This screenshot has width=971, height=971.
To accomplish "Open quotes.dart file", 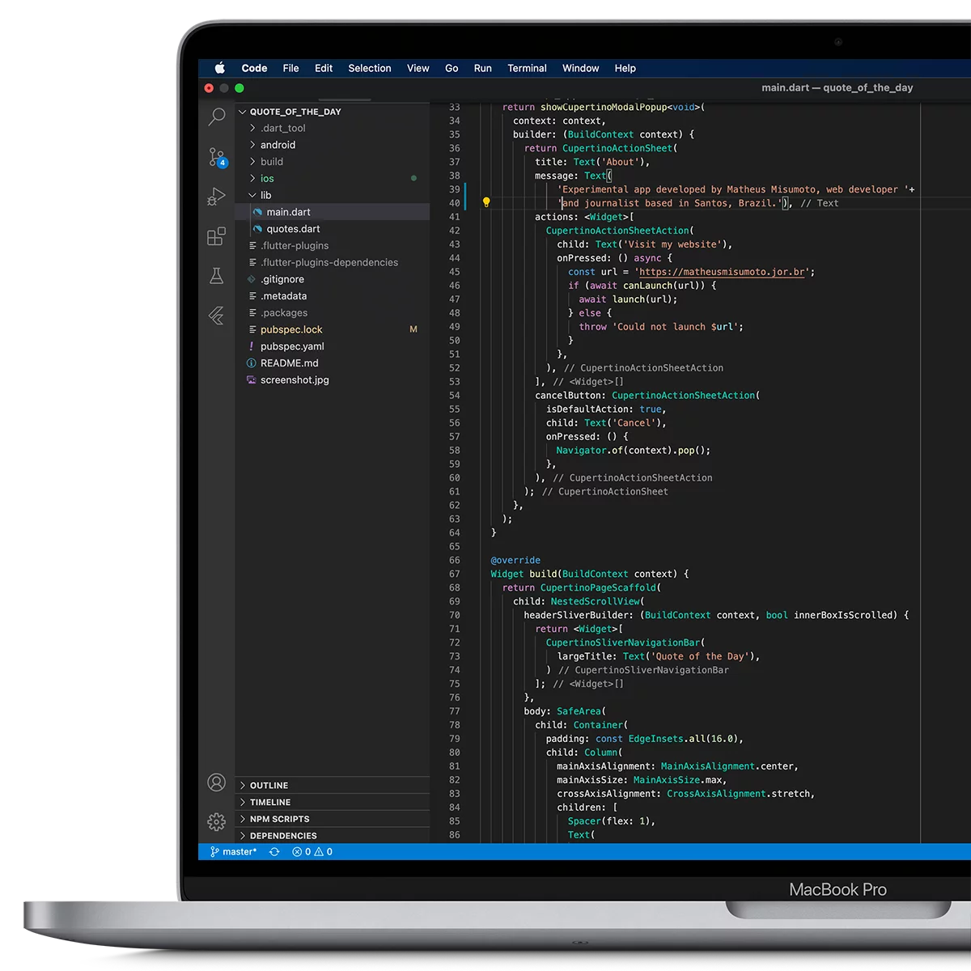I will coord(332,229).
